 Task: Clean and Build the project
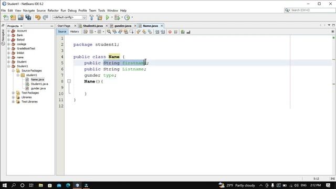click(99, 17)
